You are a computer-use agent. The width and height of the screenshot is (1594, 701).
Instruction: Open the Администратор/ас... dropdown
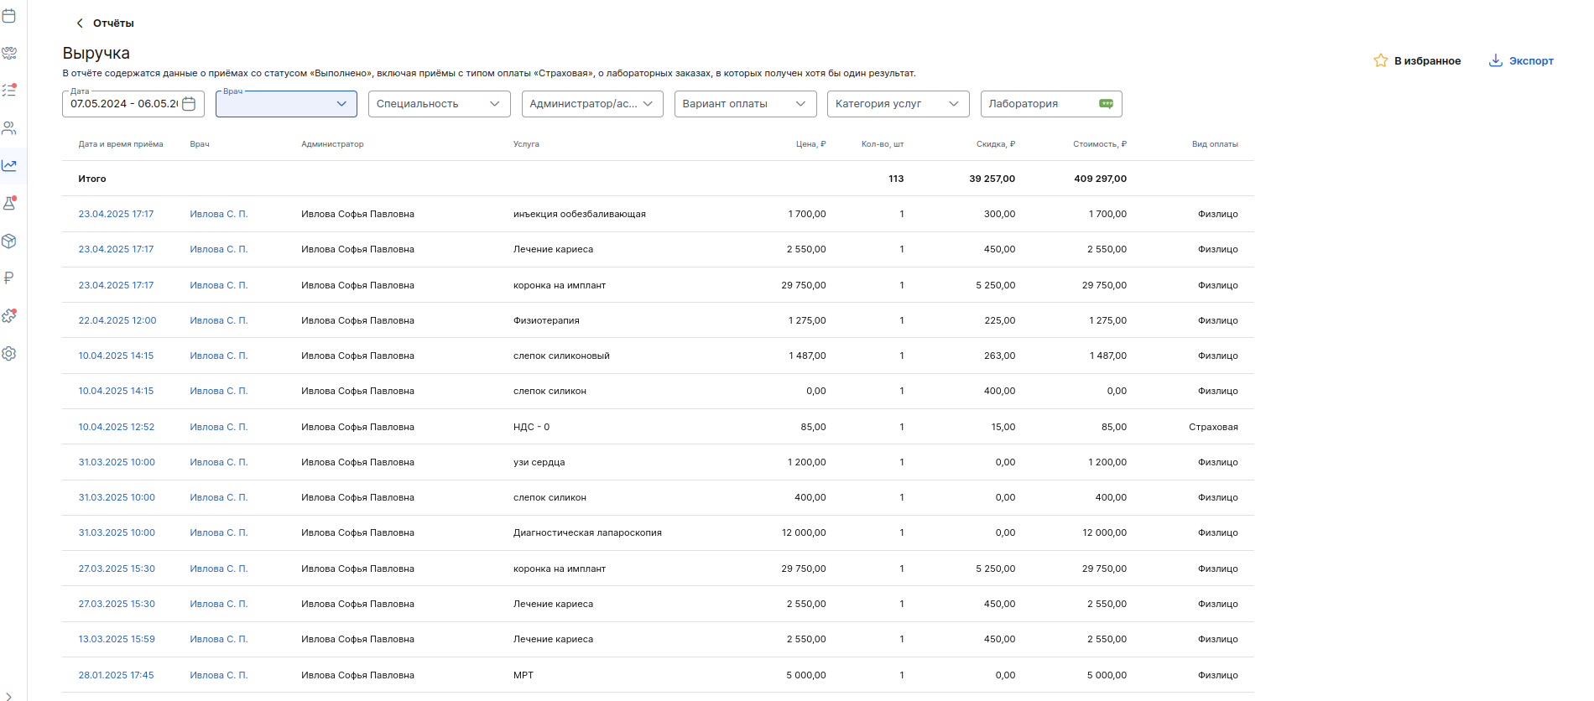click(592, 104)
